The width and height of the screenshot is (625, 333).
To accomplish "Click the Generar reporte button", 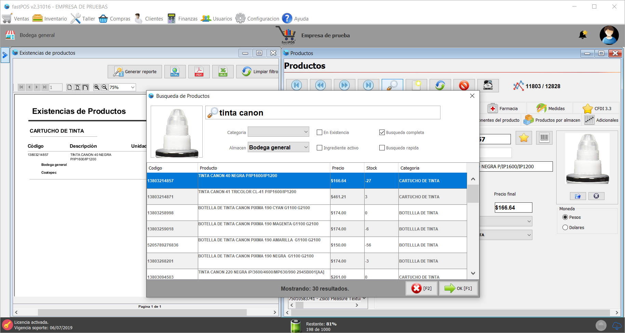I will coord(135,71).
